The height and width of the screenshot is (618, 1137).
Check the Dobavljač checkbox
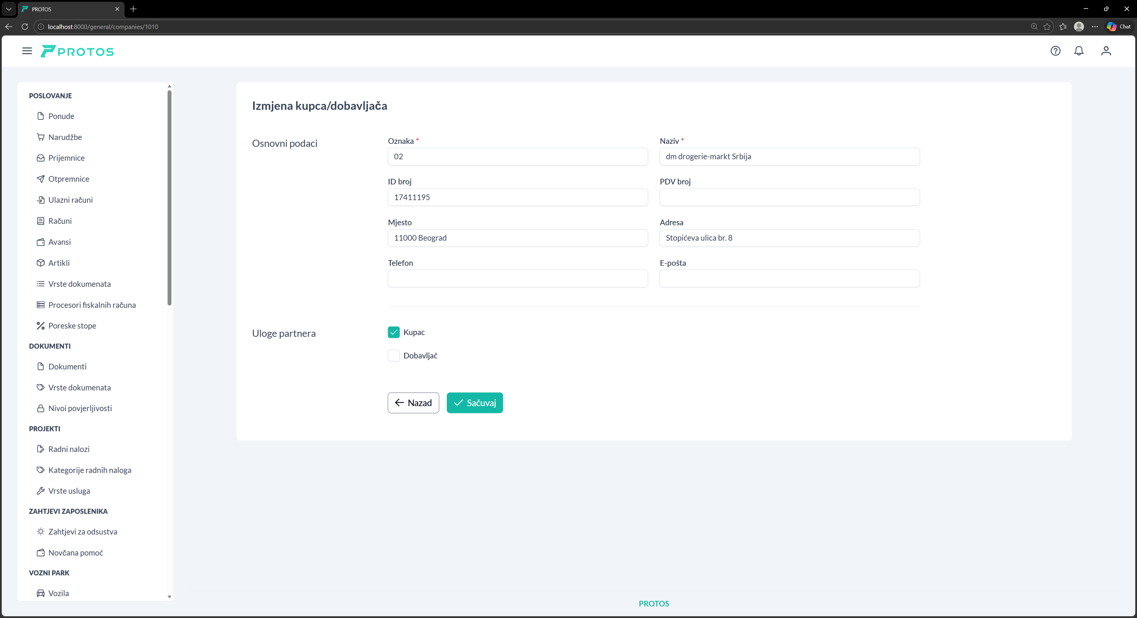coord(394,356)
